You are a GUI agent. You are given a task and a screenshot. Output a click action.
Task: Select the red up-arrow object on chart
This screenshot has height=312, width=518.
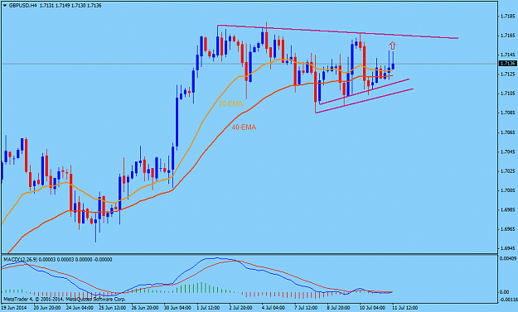point(393,46)
